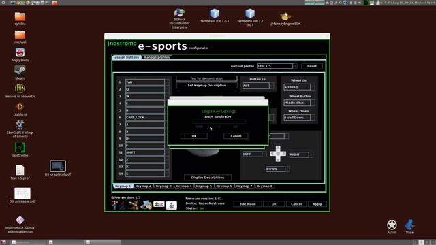Expand the Wheel Up Scroll Up dropdown

click(313, 87)
